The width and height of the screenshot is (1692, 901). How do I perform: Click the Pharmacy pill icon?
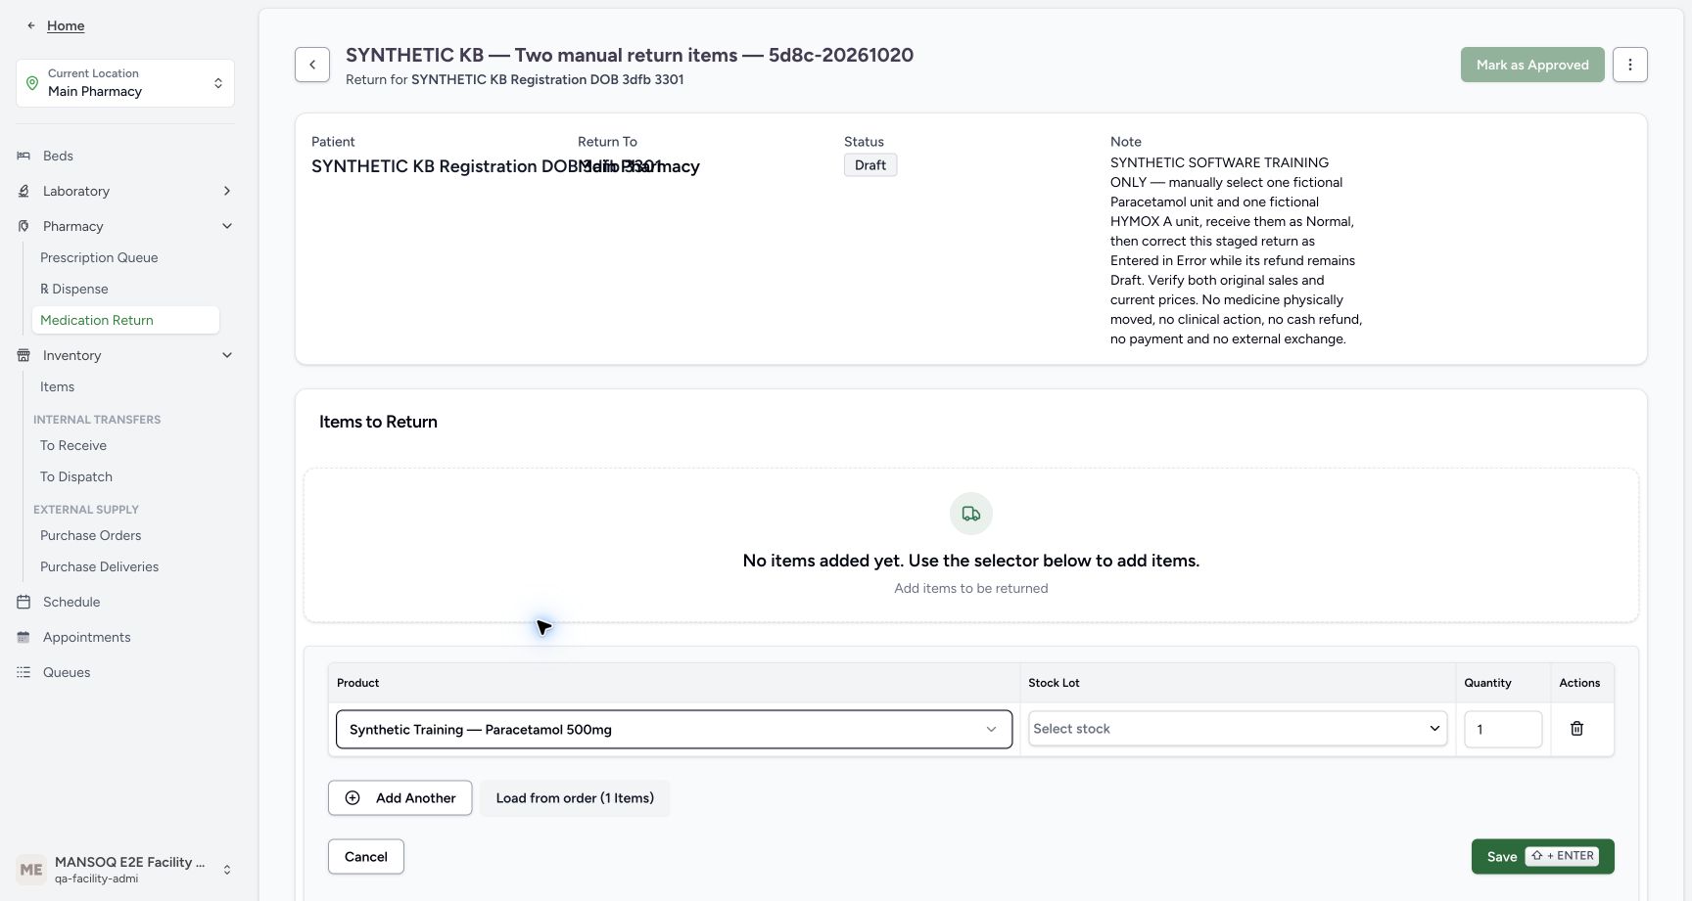23,226
